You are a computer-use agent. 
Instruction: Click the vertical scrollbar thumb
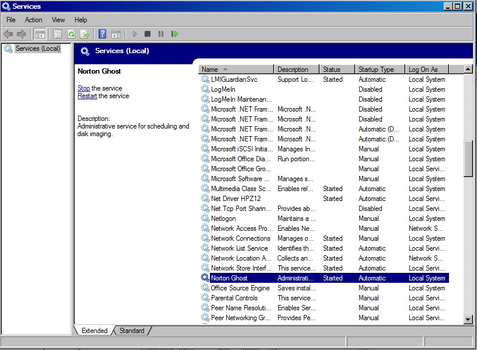pyautogui.click(x=468, y=158)
